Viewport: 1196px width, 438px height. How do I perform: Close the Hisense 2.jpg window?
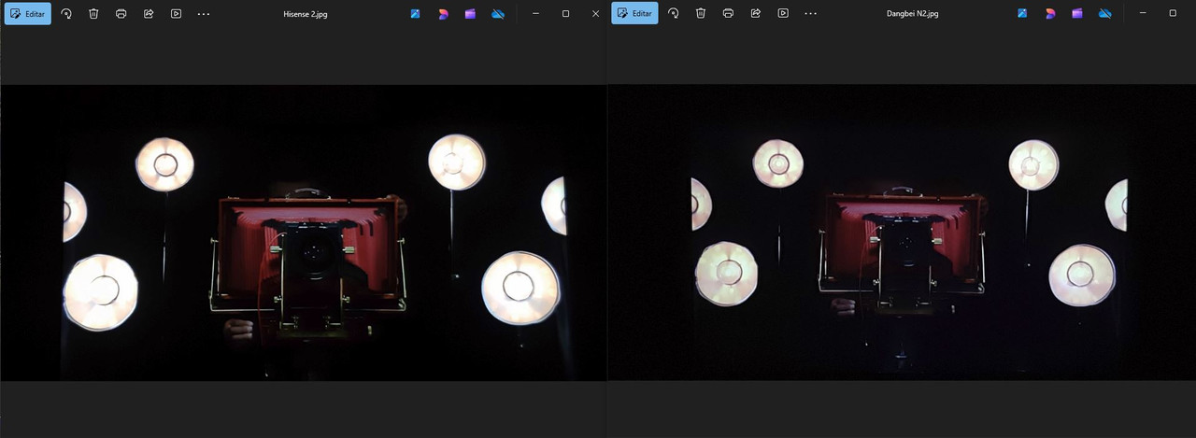(596, 14)
